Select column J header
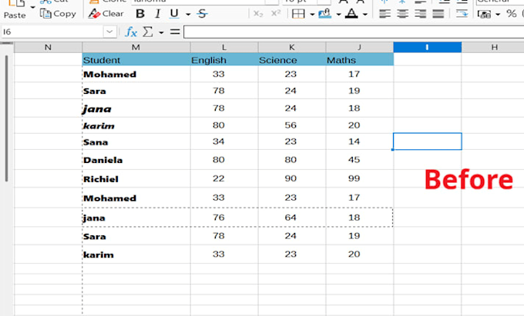524x316 pixels. pos(360,48)
